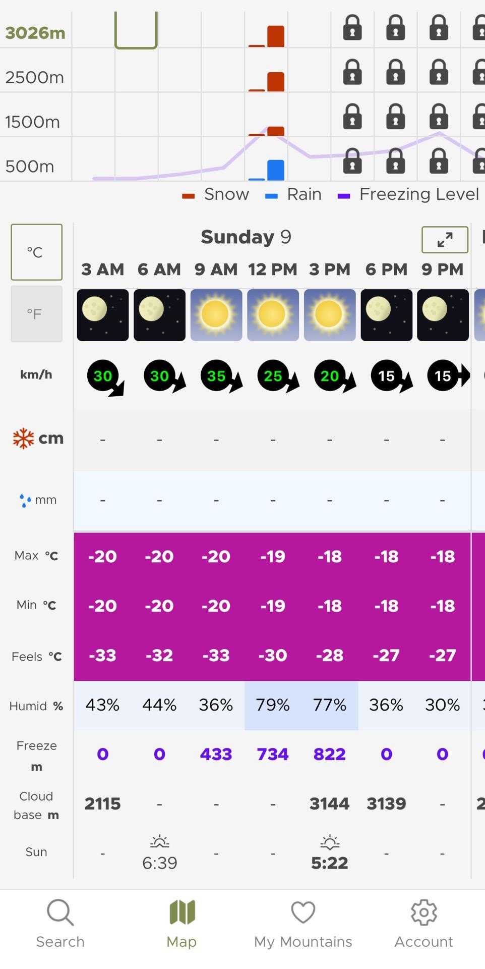The image size is (485, 969).
Task: Click the blue rain bar at 500m
Action: click(x=275, y=170)
